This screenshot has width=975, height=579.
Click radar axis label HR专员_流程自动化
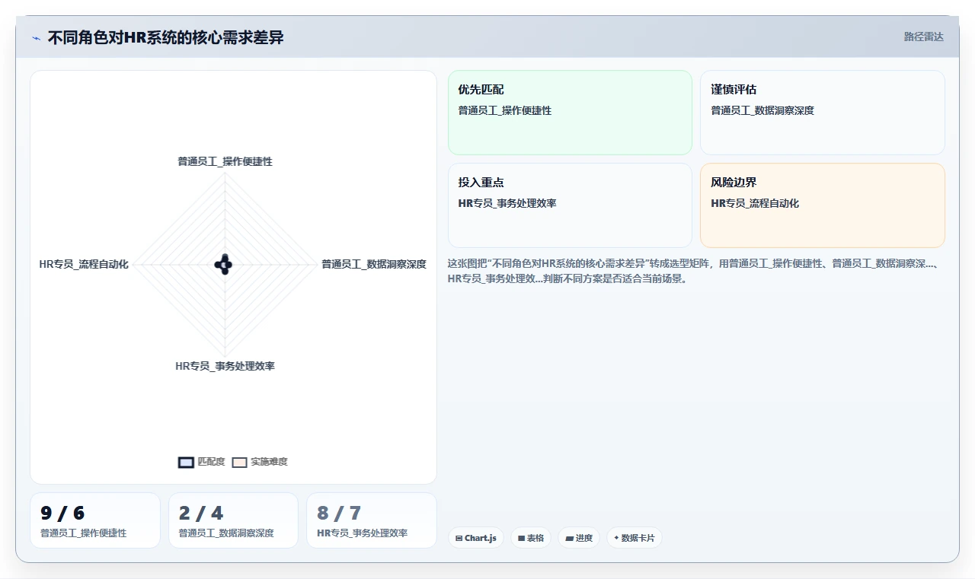(x=84, y=264)
